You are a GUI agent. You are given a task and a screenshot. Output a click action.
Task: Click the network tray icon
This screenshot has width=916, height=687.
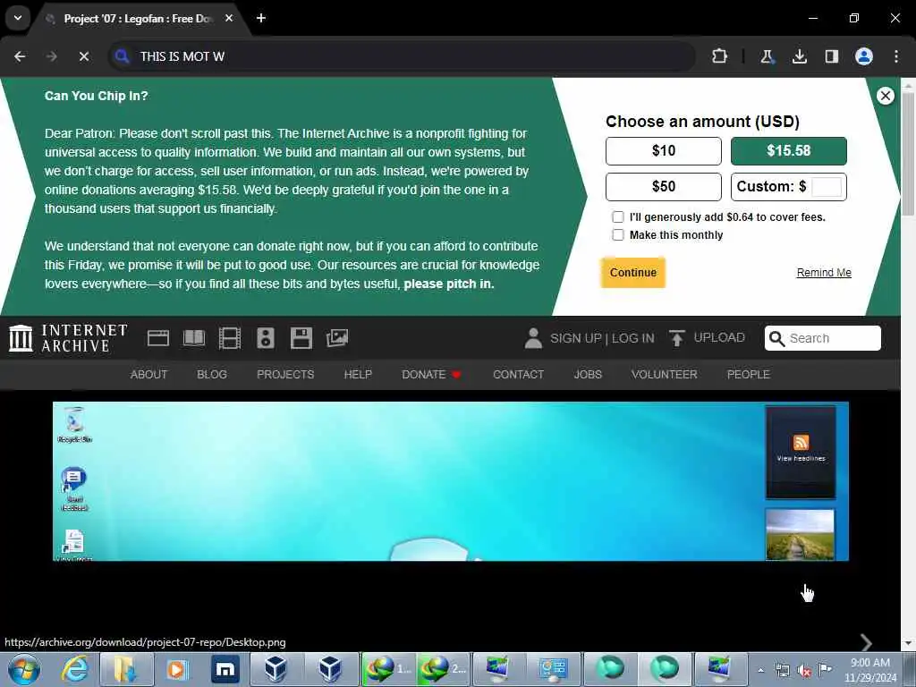(783, 671)
